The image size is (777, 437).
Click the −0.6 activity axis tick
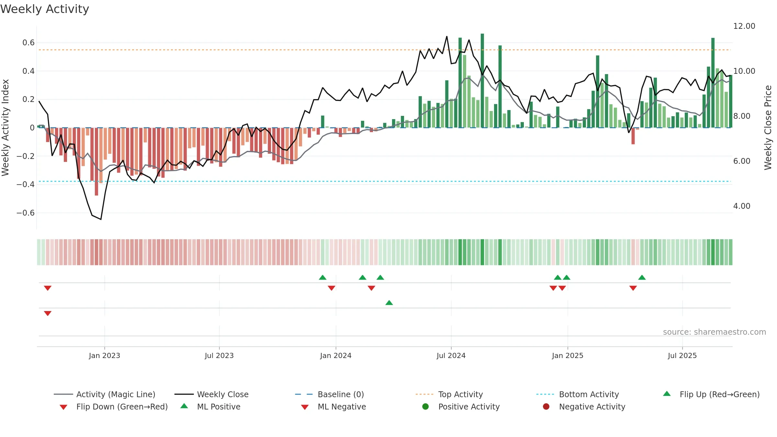26,213
